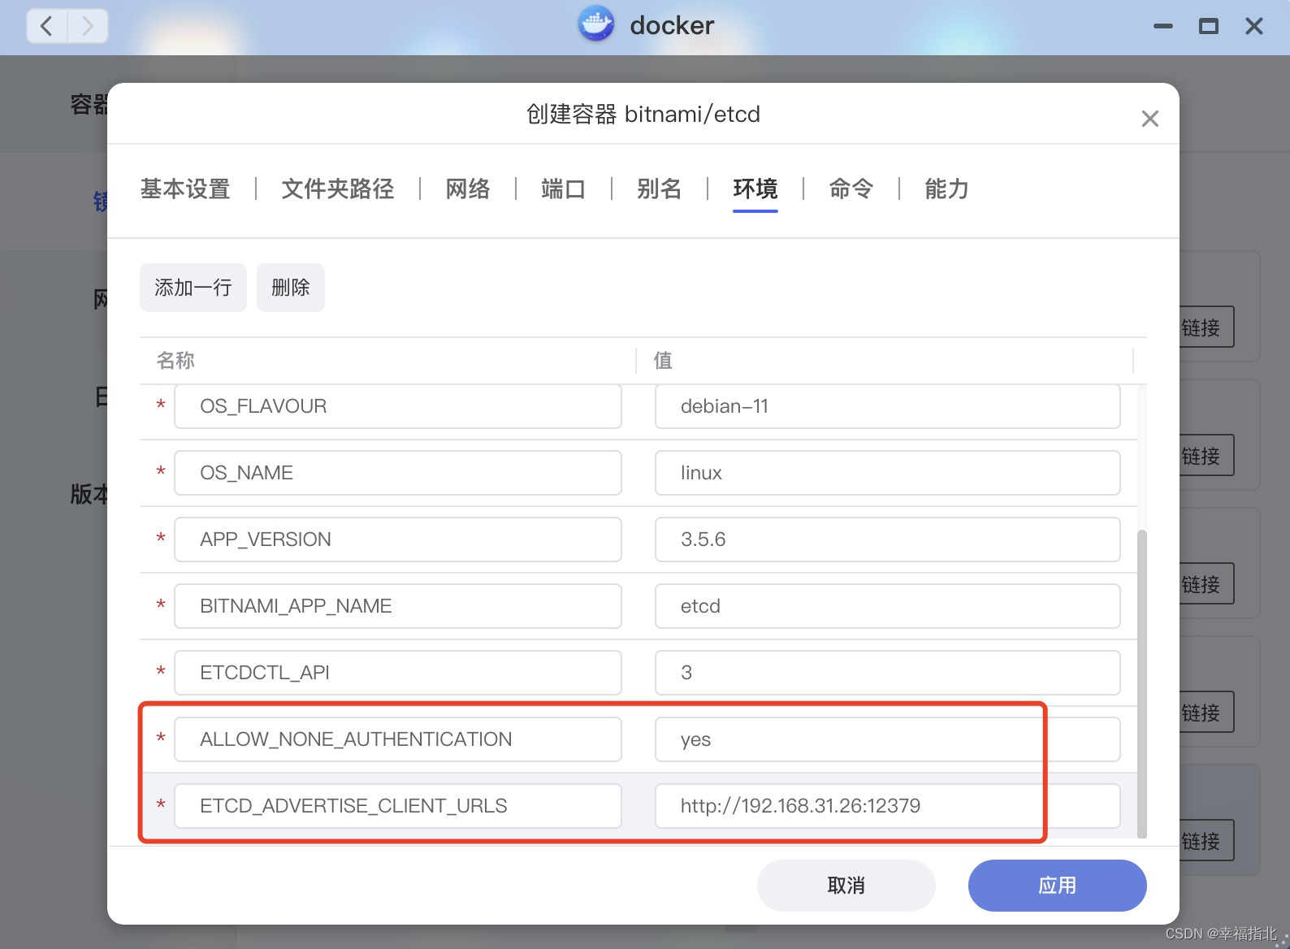
Task: Switch to the 基本设置 tab
Action: [185, 188]
